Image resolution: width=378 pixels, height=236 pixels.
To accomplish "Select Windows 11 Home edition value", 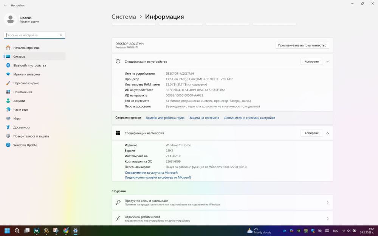I will click(178, 145).
